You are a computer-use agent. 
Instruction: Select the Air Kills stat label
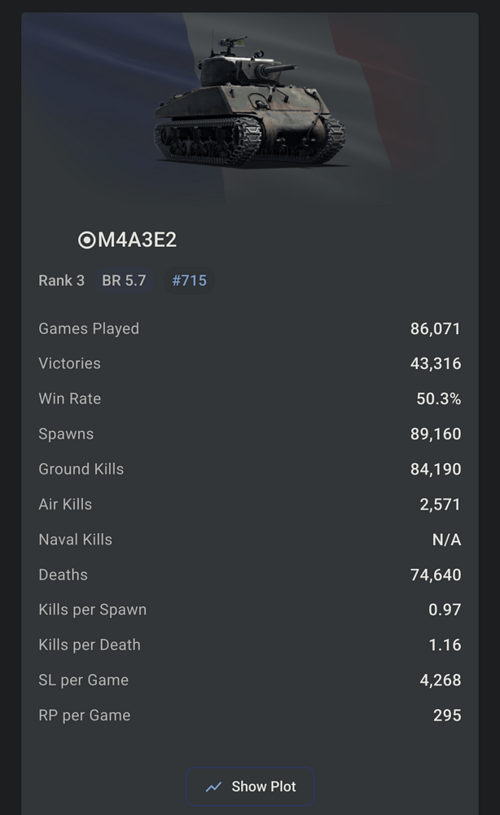[65, 504]
